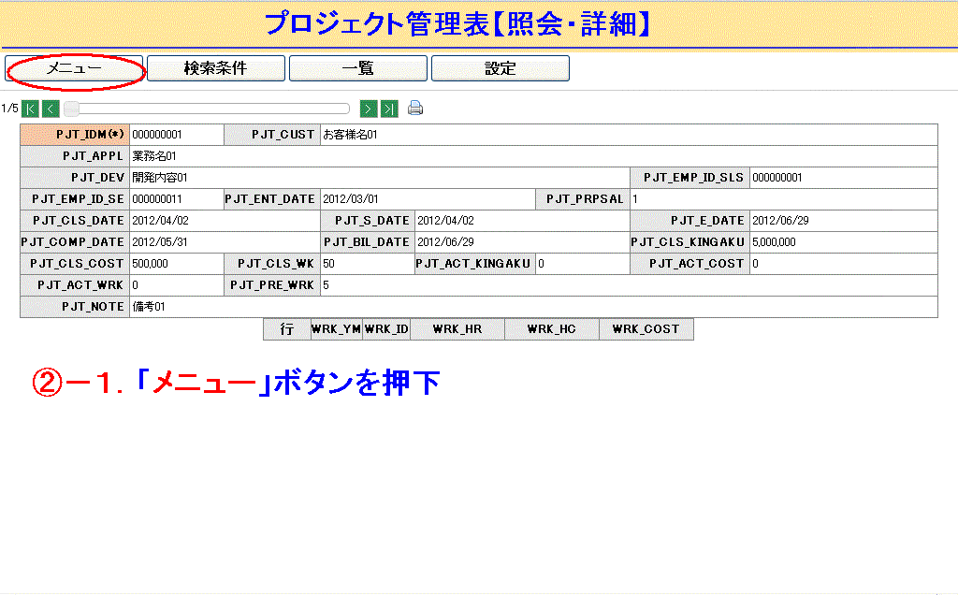The height and width of the screenshot is (595, 958).
Task: Select the PJT_NOTE value 備考01
Action: pos(150,307)
